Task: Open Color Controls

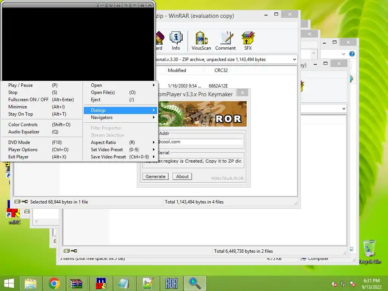Action: [42, 125]
